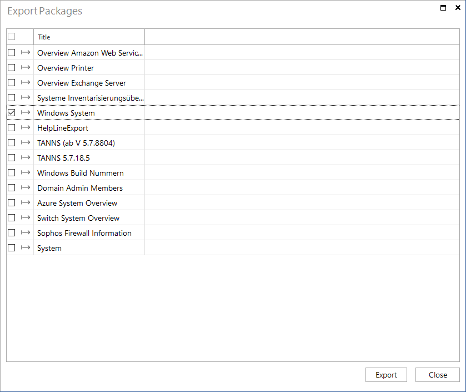Click export arrow icon beside Overview Printer
The width and height of the screenshot is (466, 392).
click(x=26, y=67)
